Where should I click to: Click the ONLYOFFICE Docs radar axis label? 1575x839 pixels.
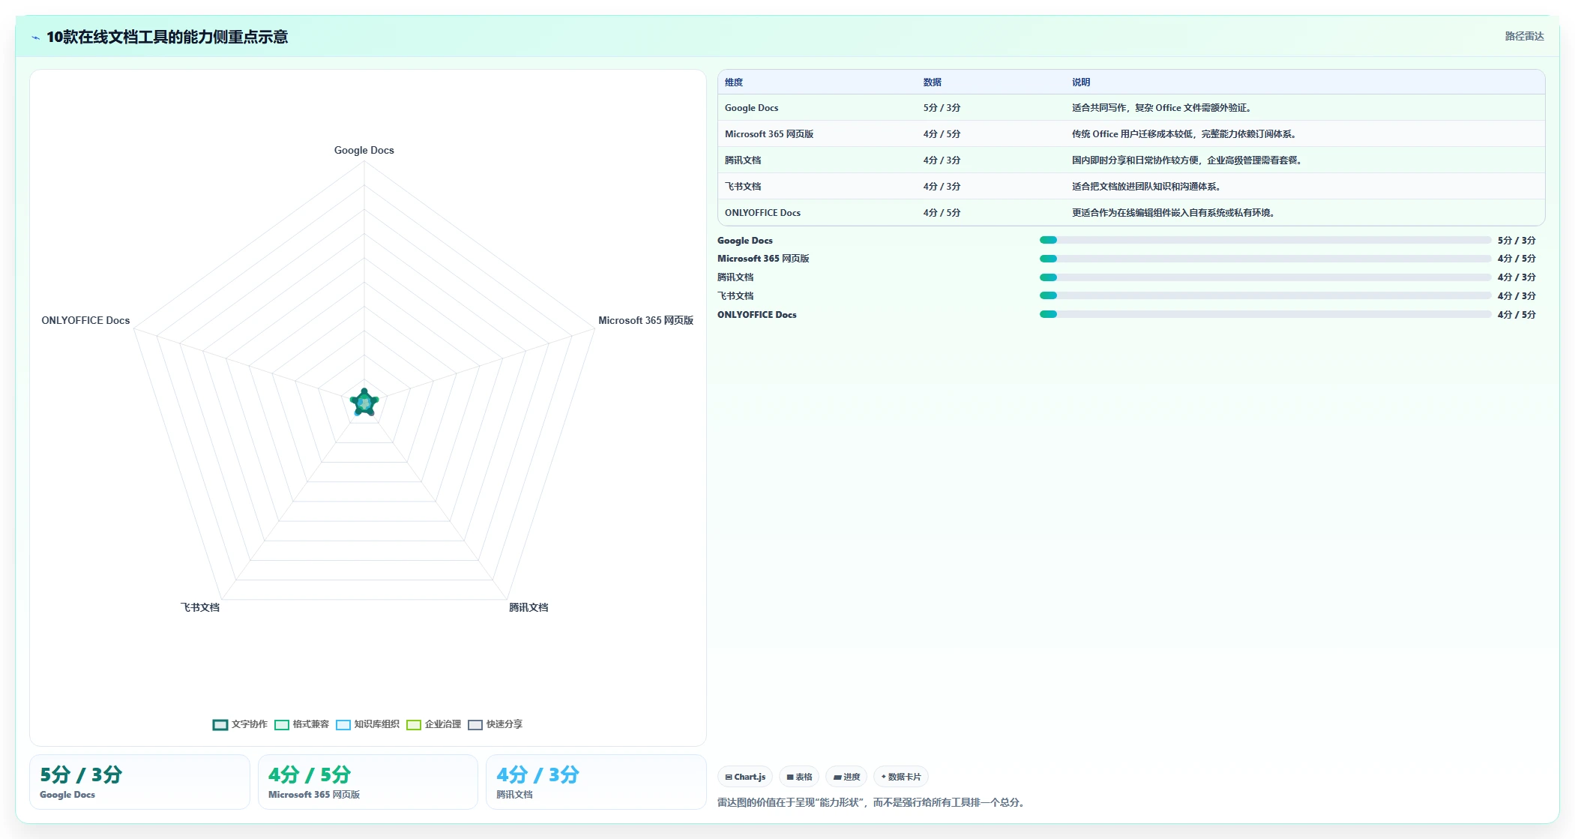click(85, 320)
